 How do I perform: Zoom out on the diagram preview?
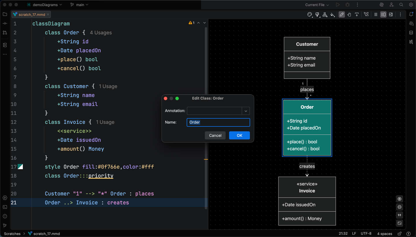[x=400, y=207]
